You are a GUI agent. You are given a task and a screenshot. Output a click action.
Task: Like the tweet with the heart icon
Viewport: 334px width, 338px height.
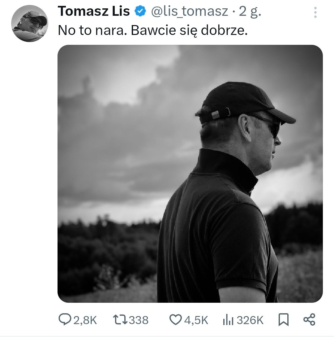pos(176,320)
